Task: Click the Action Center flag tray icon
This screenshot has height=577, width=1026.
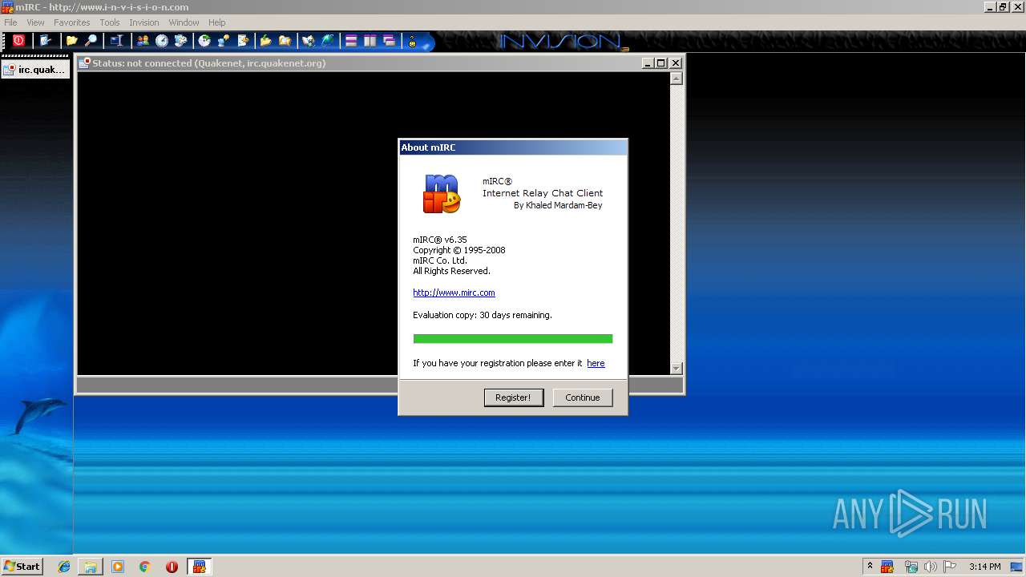Action: tap(950, 567)
